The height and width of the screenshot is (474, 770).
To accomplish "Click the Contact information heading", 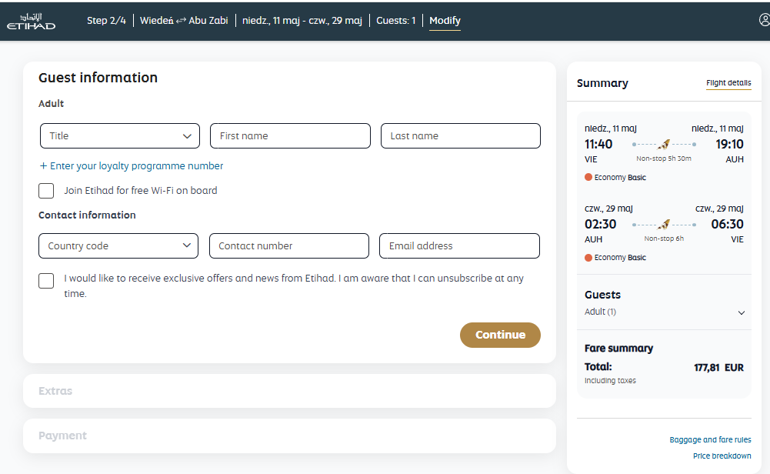I will [87, 215].
